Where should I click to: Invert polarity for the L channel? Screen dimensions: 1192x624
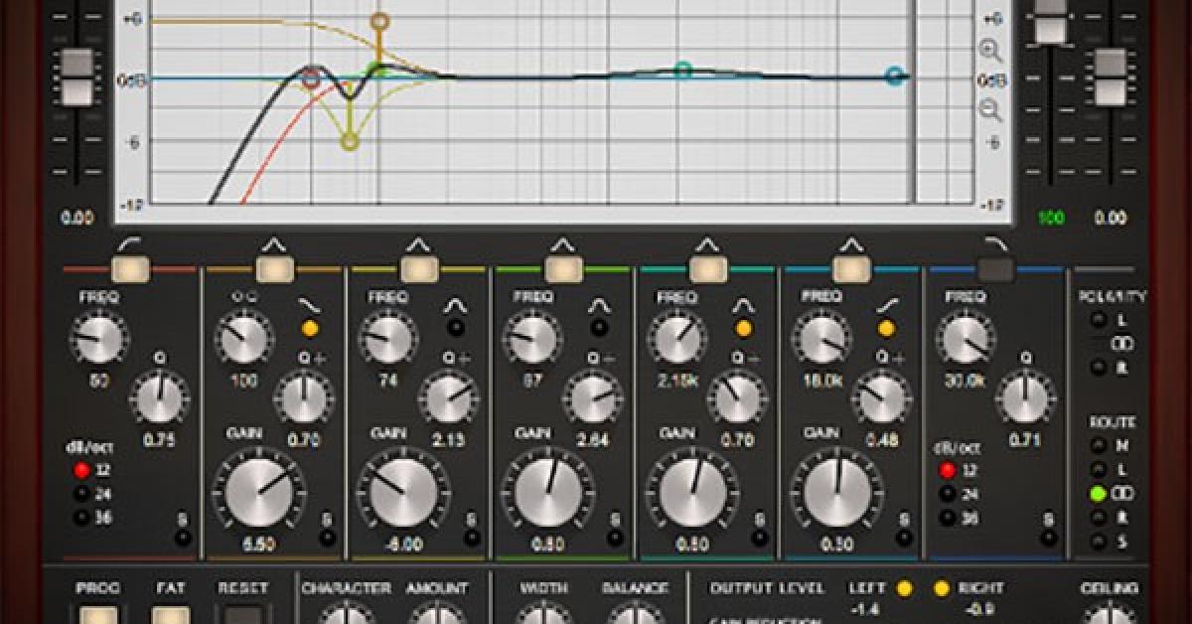pos(1098,320)
